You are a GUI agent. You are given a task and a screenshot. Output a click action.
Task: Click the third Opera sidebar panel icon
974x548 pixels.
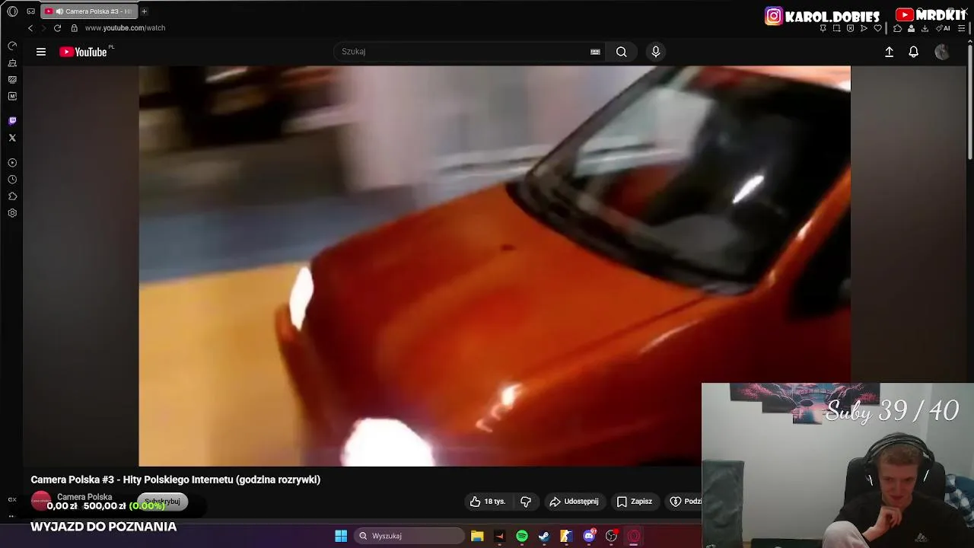click(12, 80)
